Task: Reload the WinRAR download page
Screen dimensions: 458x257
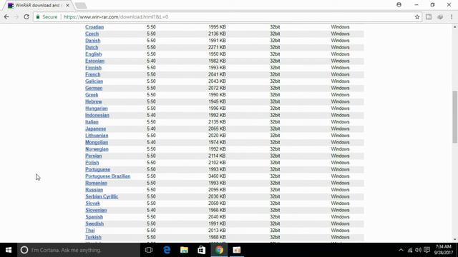Action: [26, 17]
